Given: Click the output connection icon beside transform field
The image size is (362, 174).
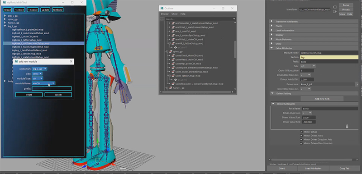Looking at the screenshot, I should pos(335,11).
